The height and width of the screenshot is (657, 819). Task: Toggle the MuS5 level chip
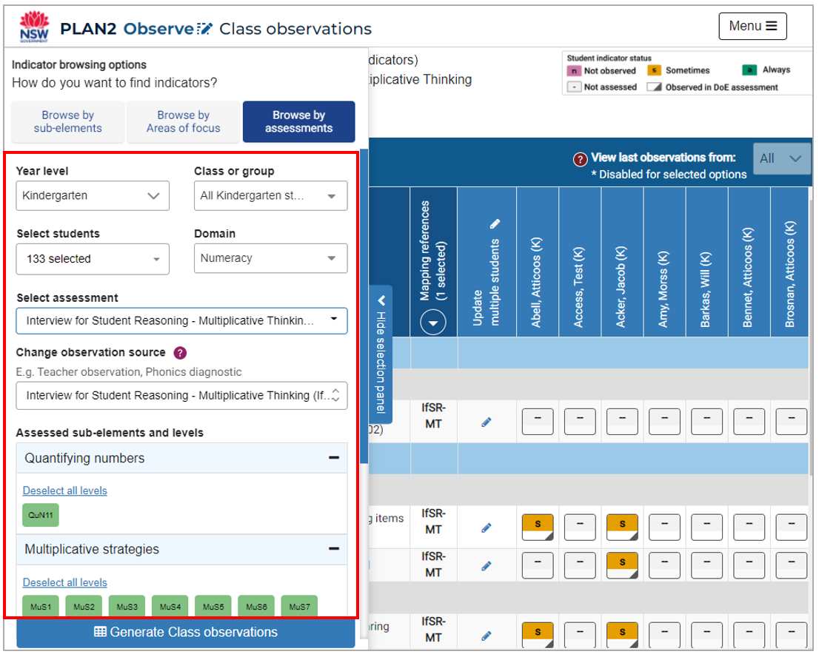213,607
